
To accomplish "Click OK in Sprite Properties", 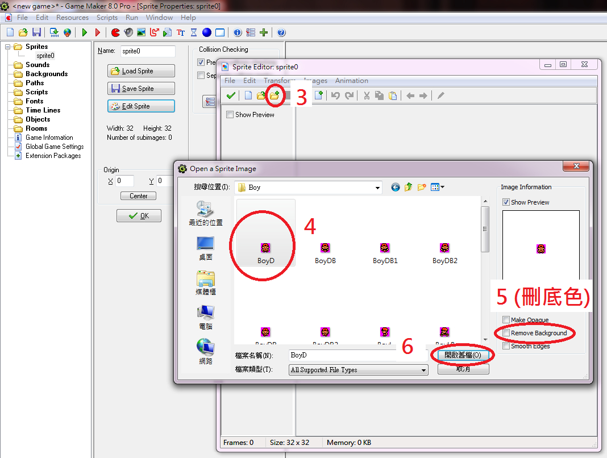I will coord(139,215).
